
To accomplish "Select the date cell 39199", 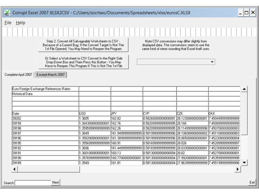I will click(x=45, y=123).
